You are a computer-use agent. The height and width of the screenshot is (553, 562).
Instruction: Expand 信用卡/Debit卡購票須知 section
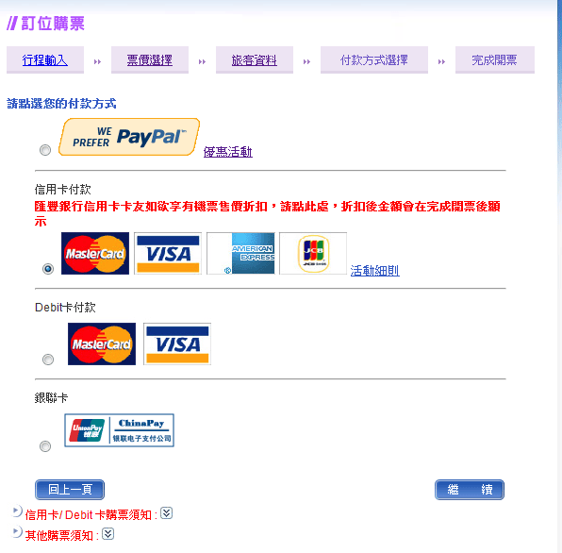click(x=166, y=513)
